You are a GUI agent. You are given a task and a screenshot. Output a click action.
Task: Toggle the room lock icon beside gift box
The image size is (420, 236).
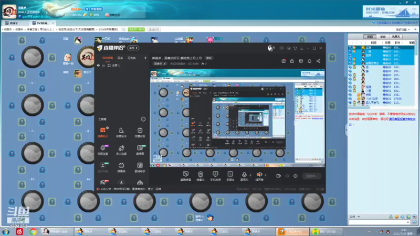point(292,61)
